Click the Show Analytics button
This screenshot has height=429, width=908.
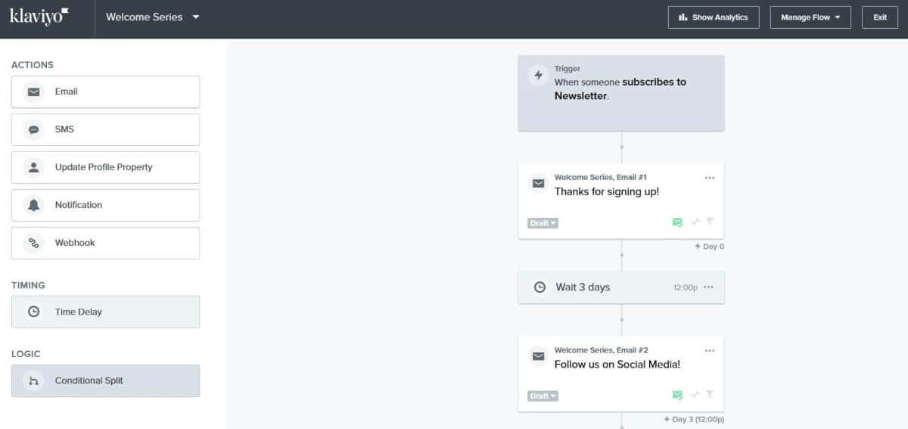click(x=714, y=17)
